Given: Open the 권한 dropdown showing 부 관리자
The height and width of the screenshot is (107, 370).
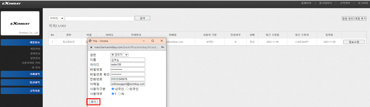Looking at the screenshot, I should click(x=119, y=55).
